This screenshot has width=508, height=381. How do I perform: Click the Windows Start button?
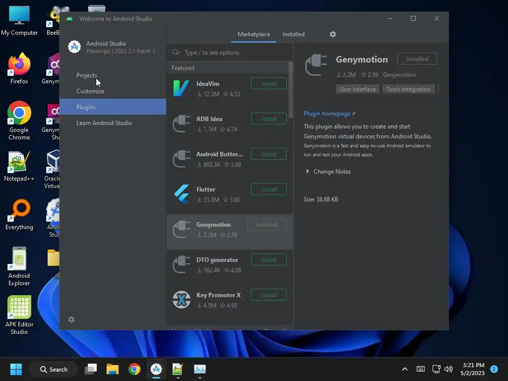[16, 369]
